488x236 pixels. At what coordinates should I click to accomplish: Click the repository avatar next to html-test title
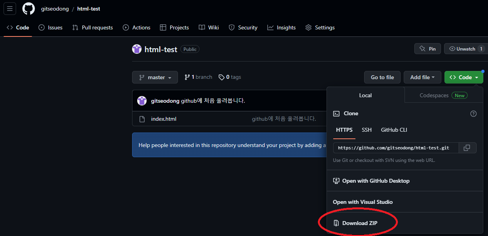click(x=137, y=49)
